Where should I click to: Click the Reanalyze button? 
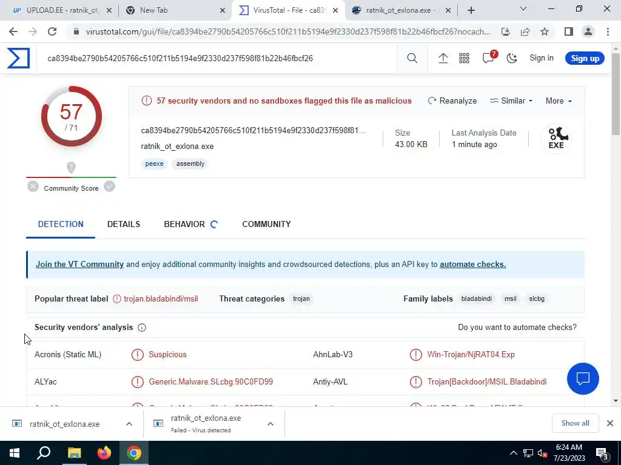point(452,101)
